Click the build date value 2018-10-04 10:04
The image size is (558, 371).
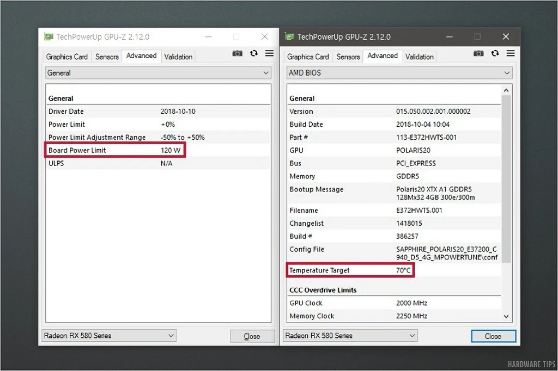point(423,125)
